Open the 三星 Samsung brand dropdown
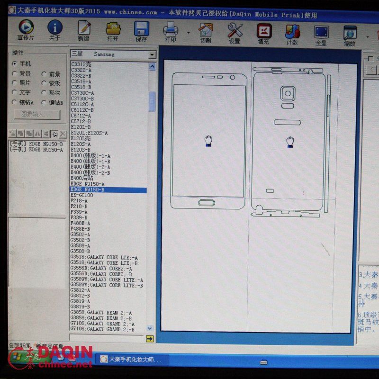Screen dimensions: 379x379 coord(113,54)
